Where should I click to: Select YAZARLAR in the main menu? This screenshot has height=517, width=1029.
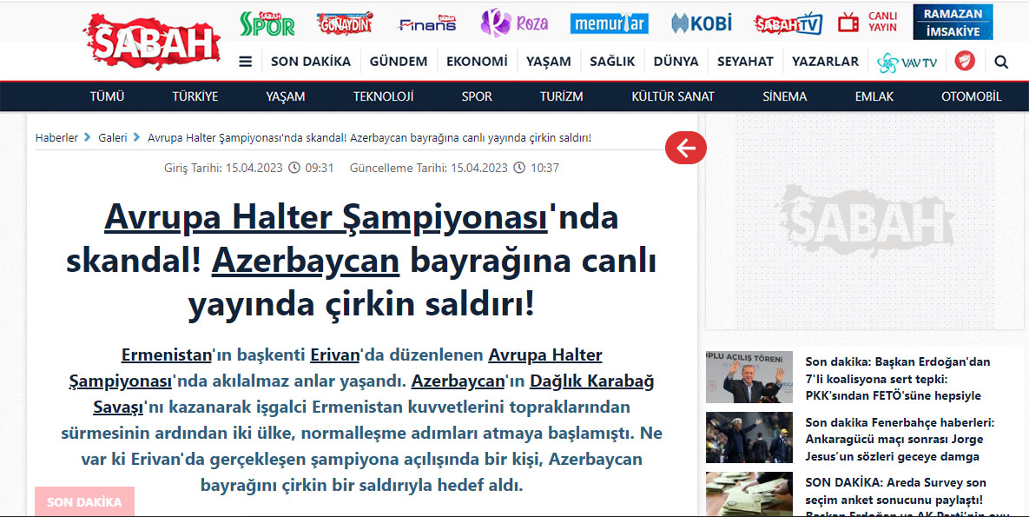click(x=825, y=62)
